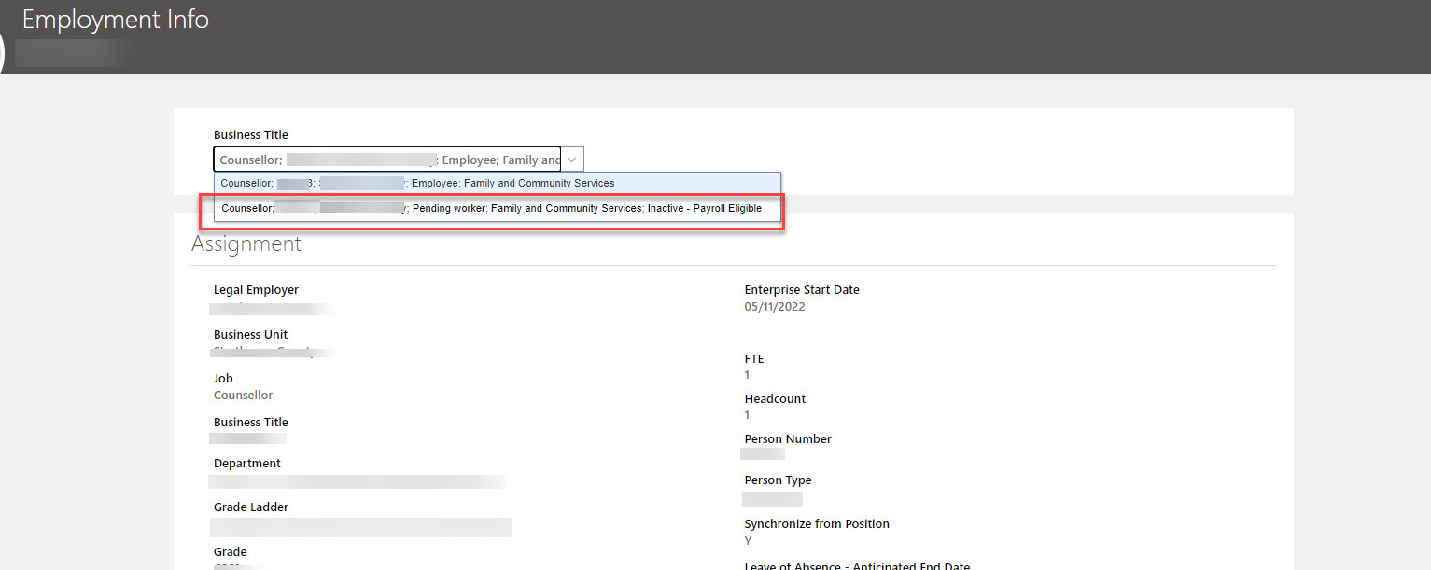Screen dimensions: 1431x570
Task: Click the Business Unit label
Action: pyautogui.click(x=250, y=335)
